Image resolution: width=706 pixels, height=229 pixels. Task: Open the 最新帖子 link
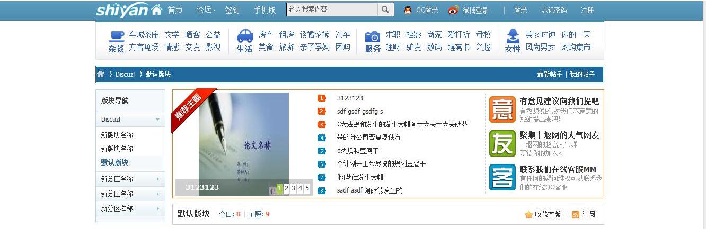550,75
